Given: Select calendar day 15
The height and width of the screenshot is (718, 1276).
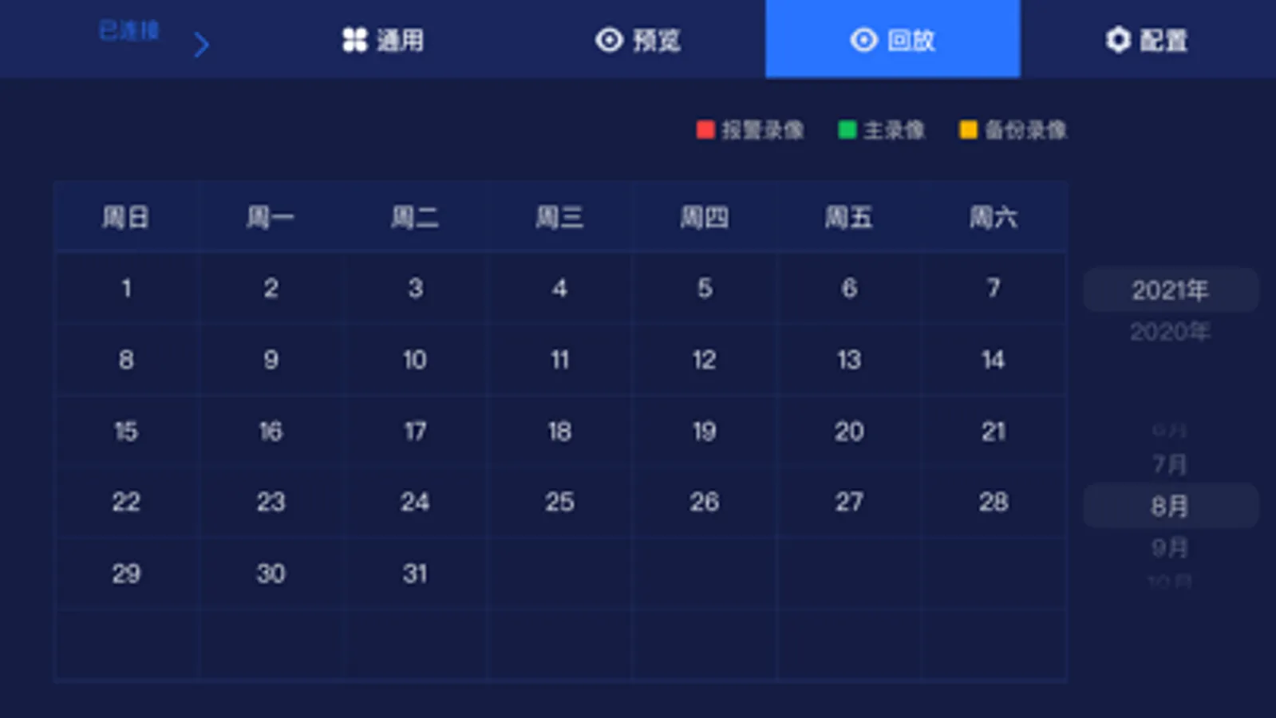Looking at the screenshot, I should click(126, 432).
